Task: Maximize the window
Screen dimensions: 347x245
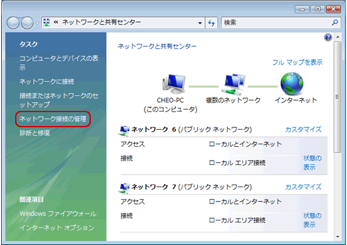Action: [x=317, y=9]
